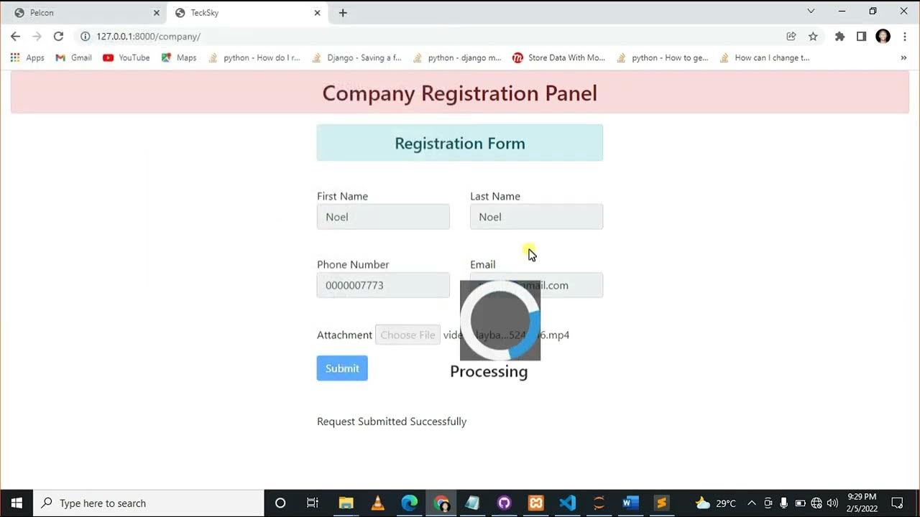This screenshot has width=920, height=517.
Task: Open the YouTube bookmark
Action: point(126,57)
